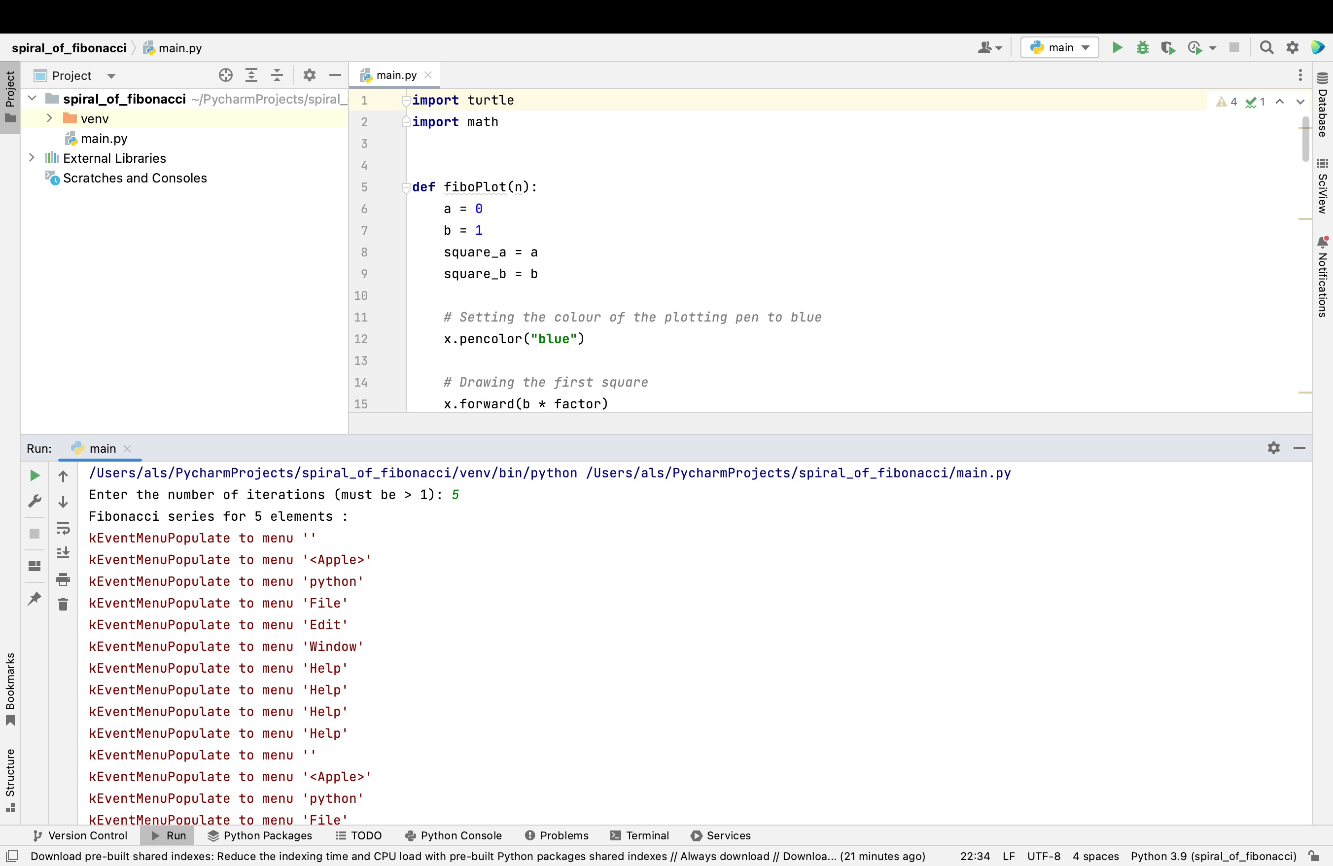Run main with coverage shield icon

[1168, 48]
